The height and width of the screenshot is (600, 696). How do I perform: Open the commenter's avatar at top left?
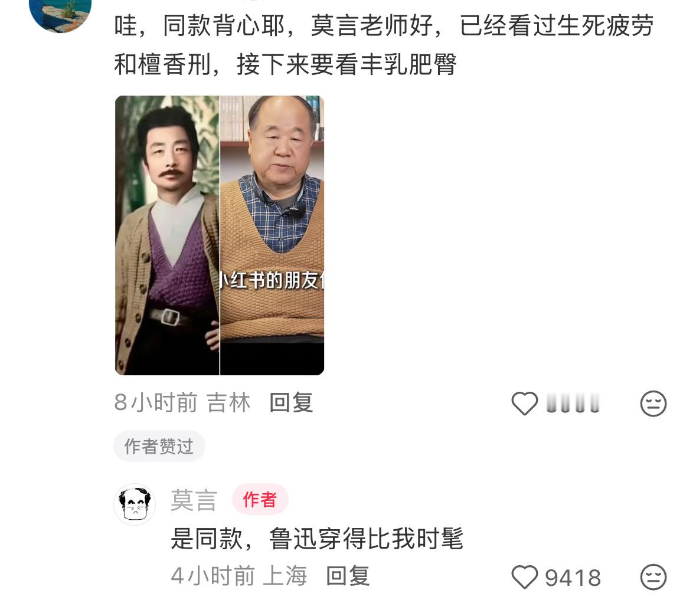(x=60, y=14)
